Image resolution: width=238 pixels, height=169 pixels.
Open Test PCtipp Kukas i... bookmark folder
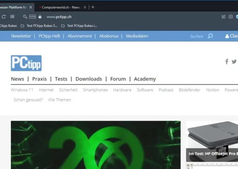(79, 26)
